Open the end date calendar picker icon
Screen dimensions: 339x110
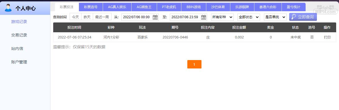[204, 17]
